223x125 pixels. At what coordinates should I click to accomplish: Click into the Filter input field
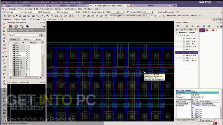[27, 35]
